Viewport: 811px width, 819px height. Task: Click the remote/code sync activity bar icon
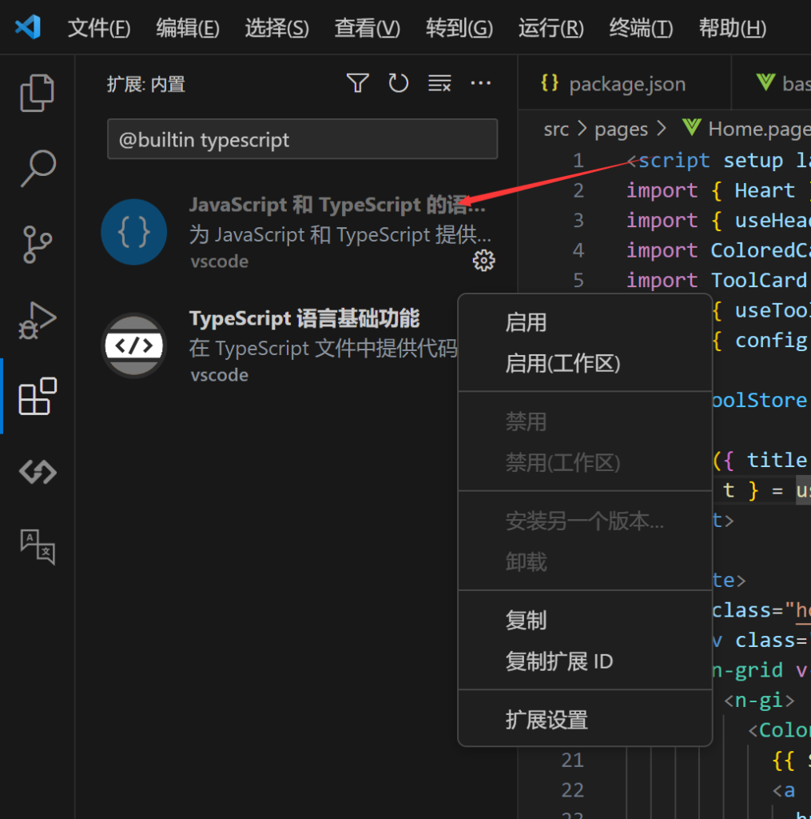point(38,472)
